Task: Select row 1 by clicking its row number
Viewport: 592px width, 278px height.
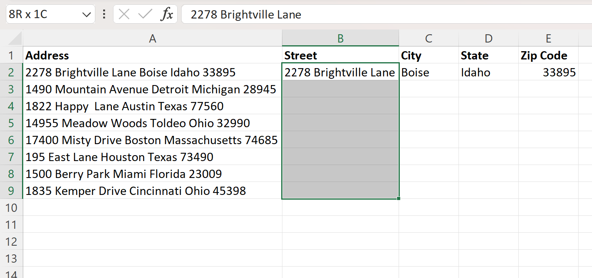Action: coord(11,55)
